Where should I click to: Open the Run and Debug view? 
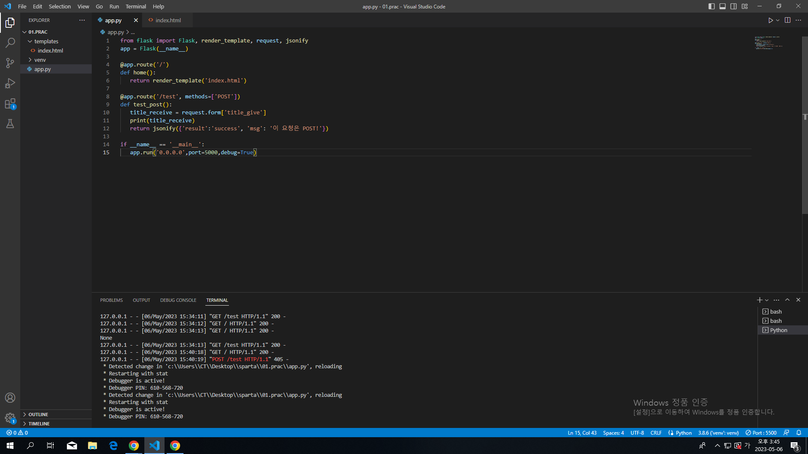coord(10,83)
